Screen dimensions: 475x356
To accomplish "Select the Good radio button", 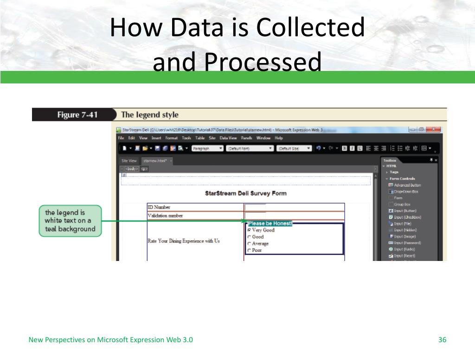I will pyautogui.click(x=249, y=237).
